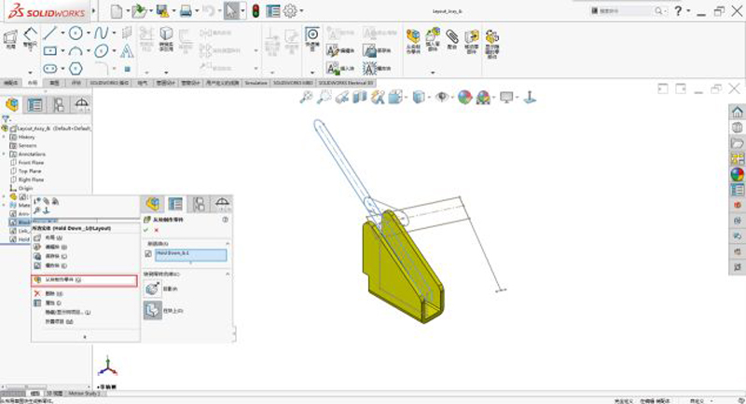Expand more context menu items with bottom chevron
The width and height of the screenshot is (746, 404).
coord(85,337)
